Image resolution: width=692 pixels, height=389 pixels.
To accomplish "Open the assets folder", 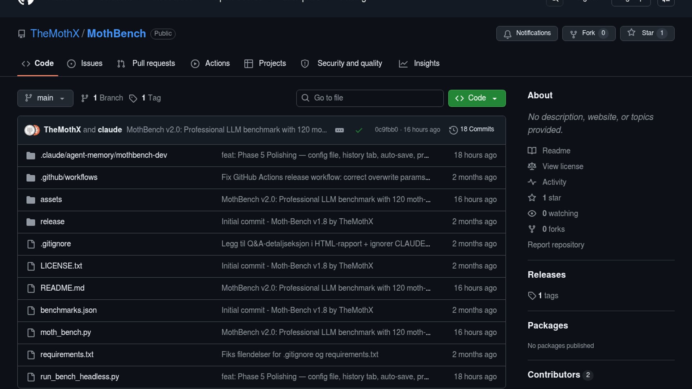I will [x=51, y=200].
